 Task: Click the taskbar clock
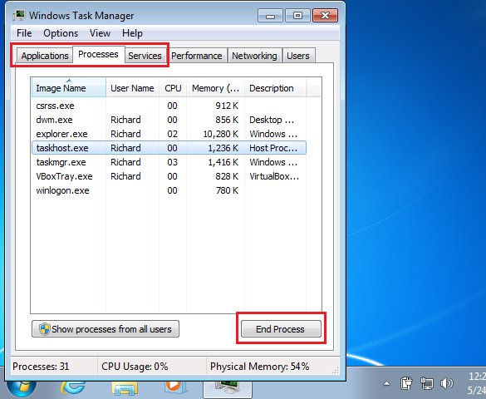pyautogui.click(x=477, y=383)
